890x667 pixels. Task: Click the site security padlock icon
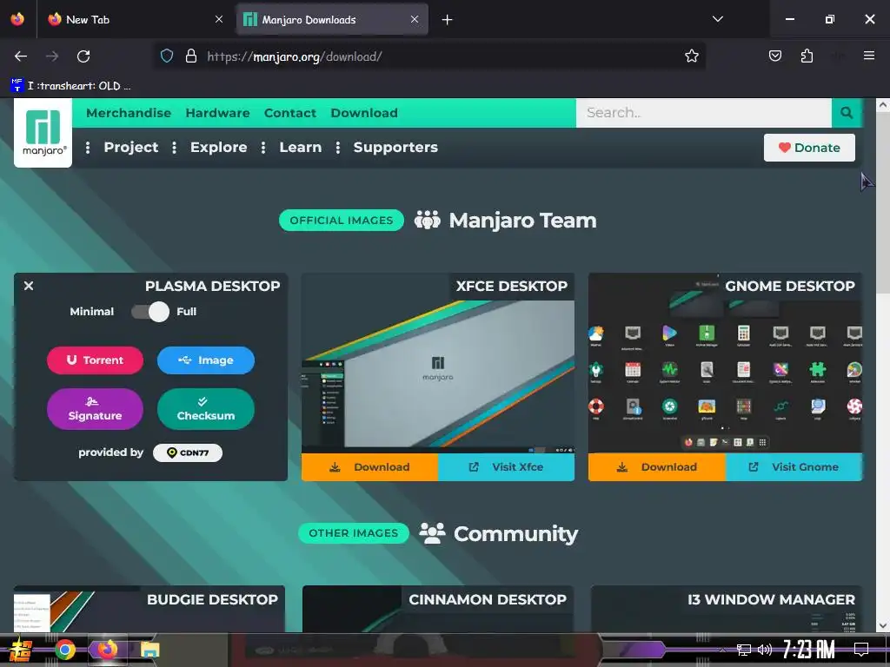coord(191,56)
